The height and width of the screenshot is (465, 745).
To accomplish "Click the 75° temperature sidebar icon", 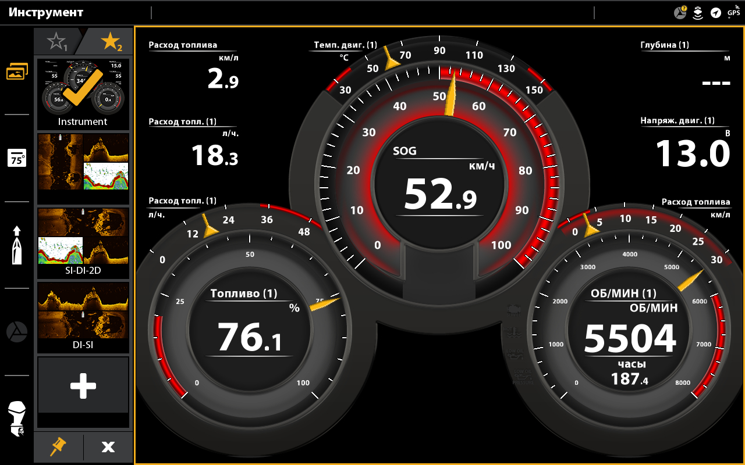I will point(17,158).
